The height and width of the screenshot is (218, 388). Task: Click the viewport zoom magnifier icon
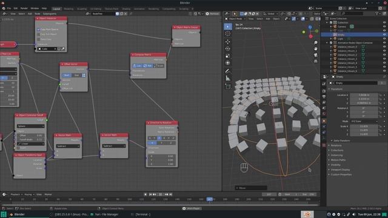click(316, 43)
